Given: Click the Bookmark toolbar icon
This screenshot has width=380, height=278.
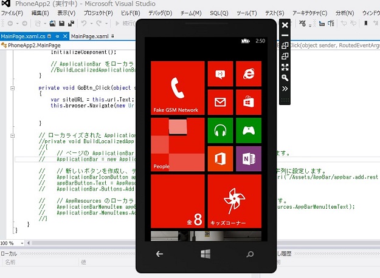Looking at the screenshot, I should pos(366,23).
